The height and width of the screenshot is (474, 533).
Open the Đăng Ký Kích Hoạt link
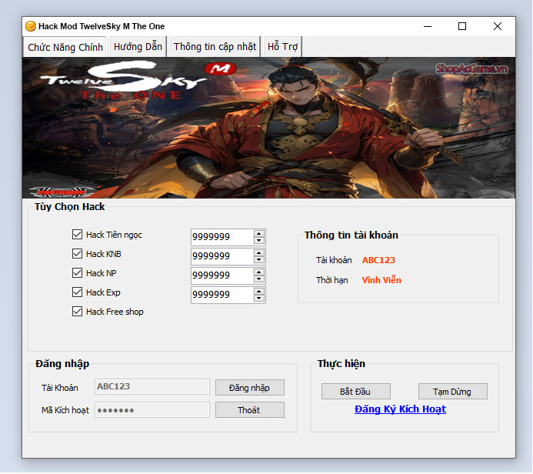pyautogui.click(x=400, y=409)
